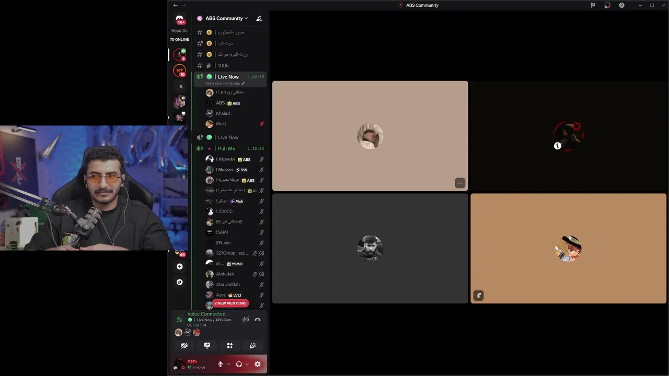Click Add a Server plus icon

tap(180, 266)
